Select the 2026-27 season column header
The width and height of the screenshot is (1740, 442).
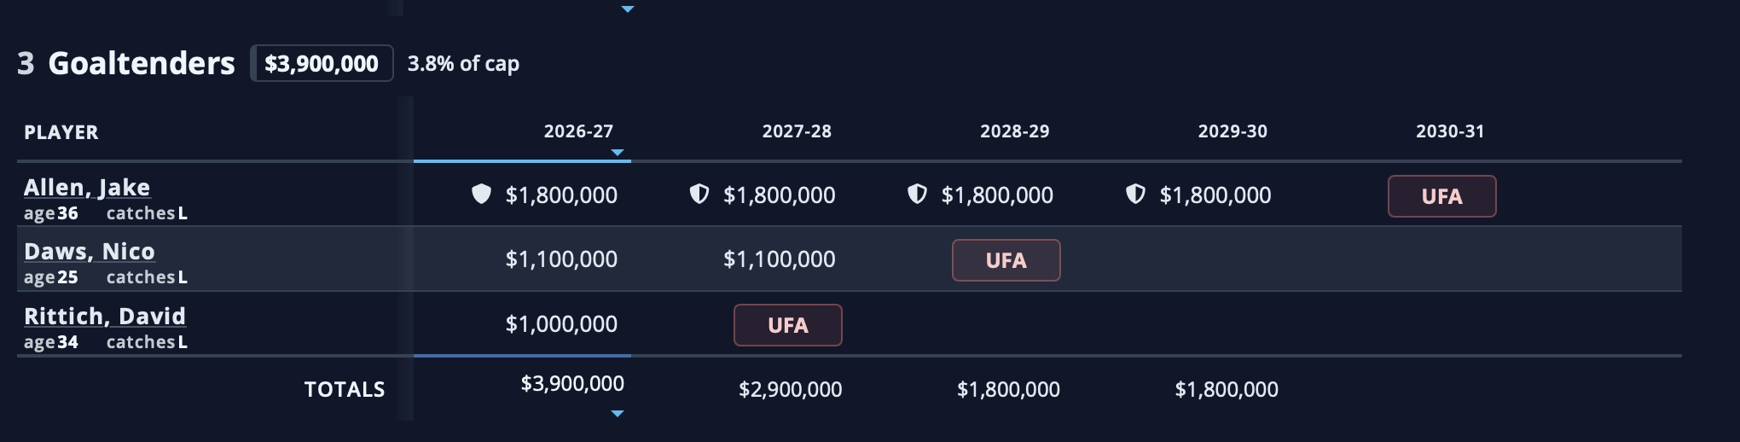click(578, 131)
